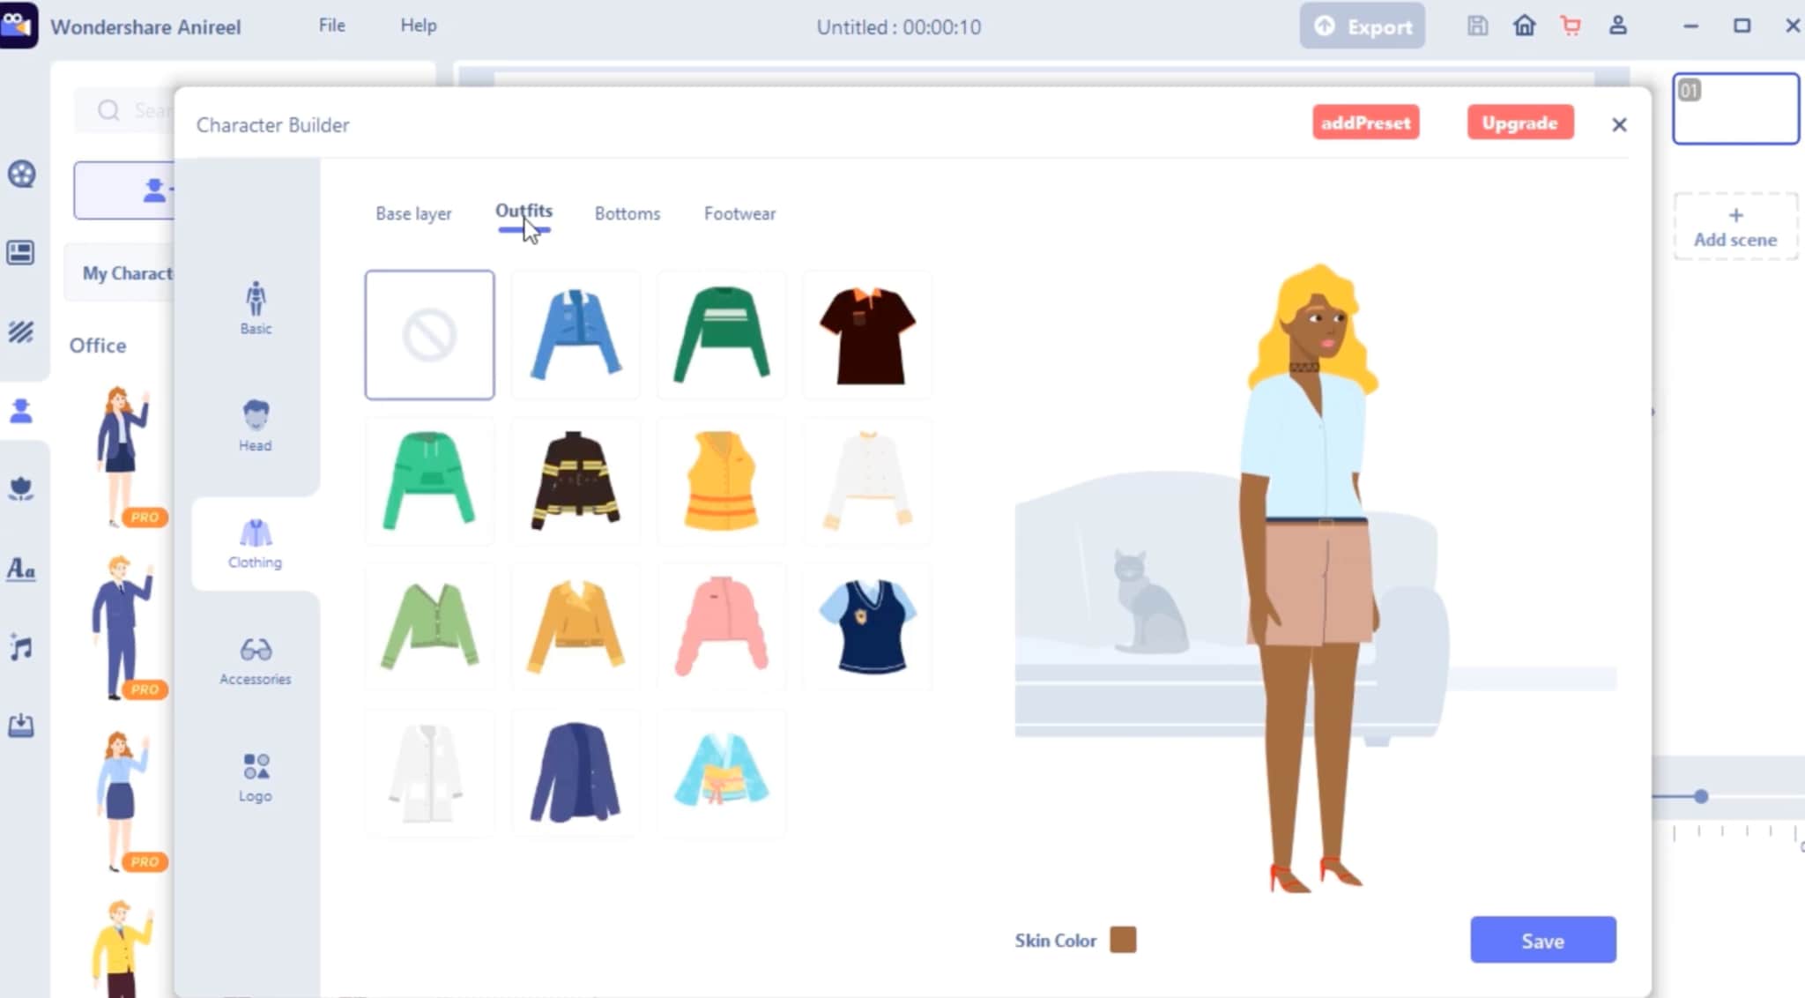Open the user account profile icon
Screen dimensions: 1805x998
pyautogui.click(x=1617, y=26)
